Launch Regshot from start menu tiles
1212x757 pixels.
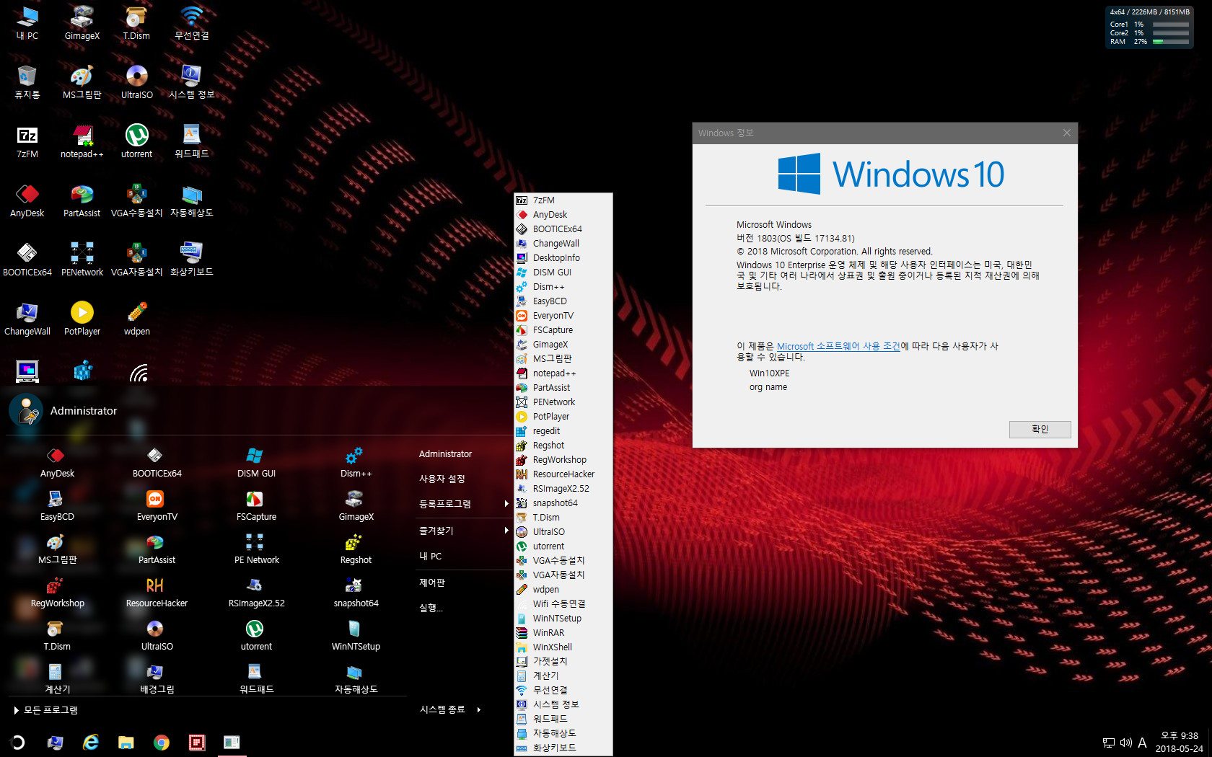(356, 549)
